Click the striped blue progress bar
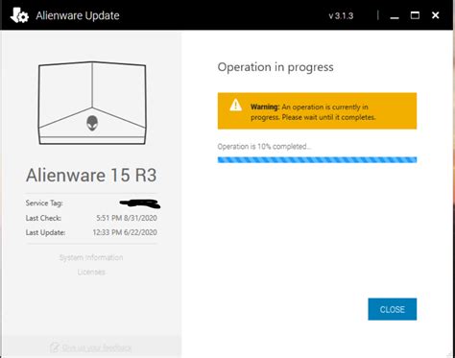455x358 pixels. [x=317, y=159]
